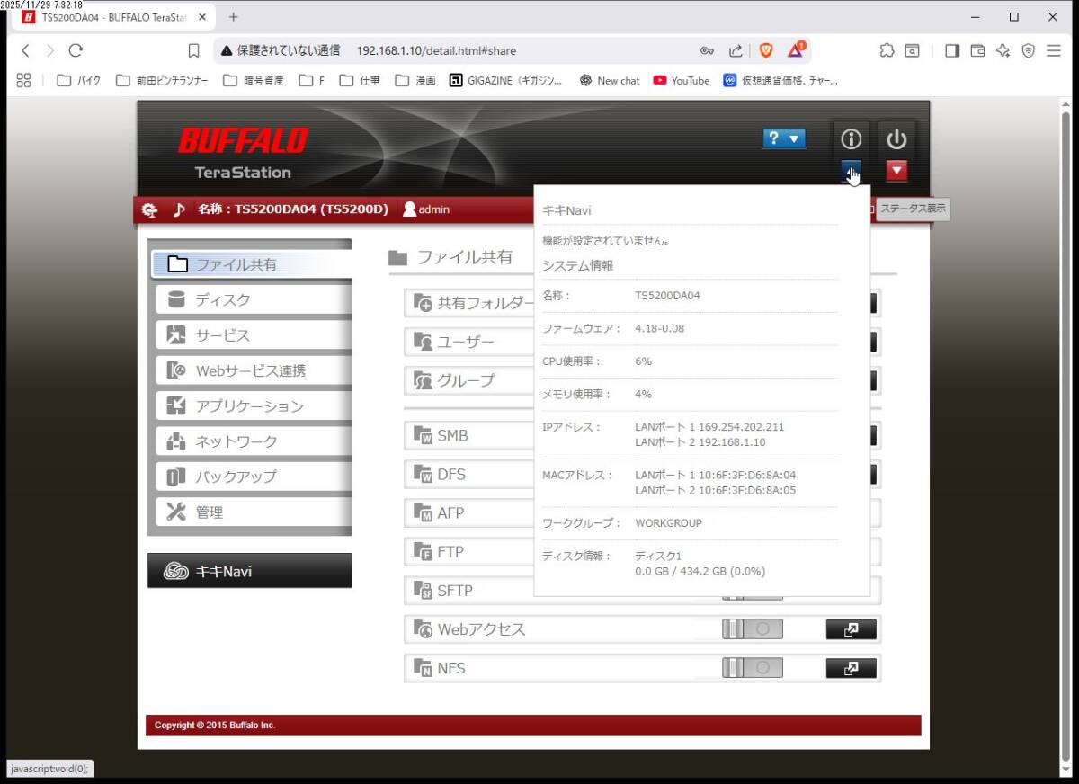The width and height of the screenshot is (1079, 784).
Task: Open NFS settings popup button
Action: 851,668
